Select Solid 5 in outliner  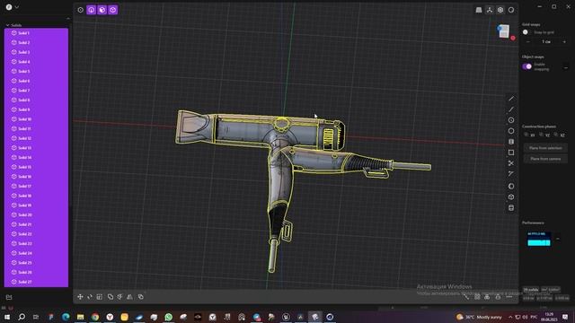[x=36, y=71]
